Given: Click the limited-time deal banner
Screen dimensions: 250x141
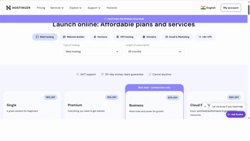Looking at the screenshot, I should click(x=124, y=19).
